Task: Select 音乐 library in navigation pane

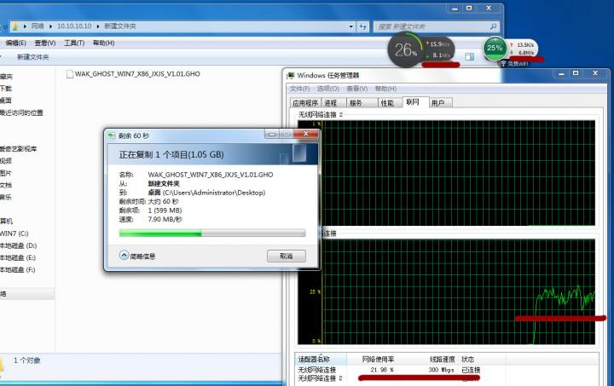Action: point(6,197)
